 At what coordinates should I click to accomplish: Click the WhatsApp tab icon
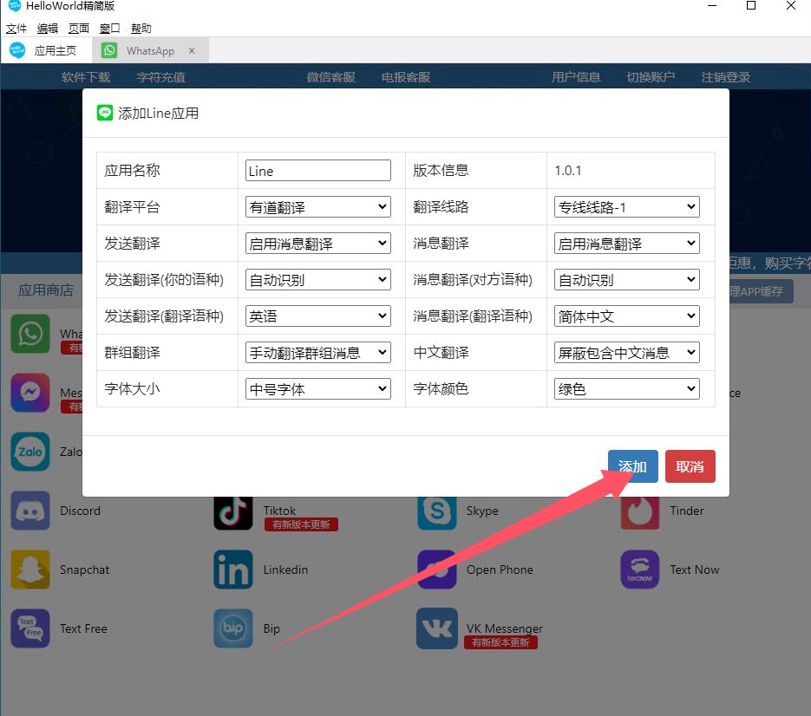[109, 50]
